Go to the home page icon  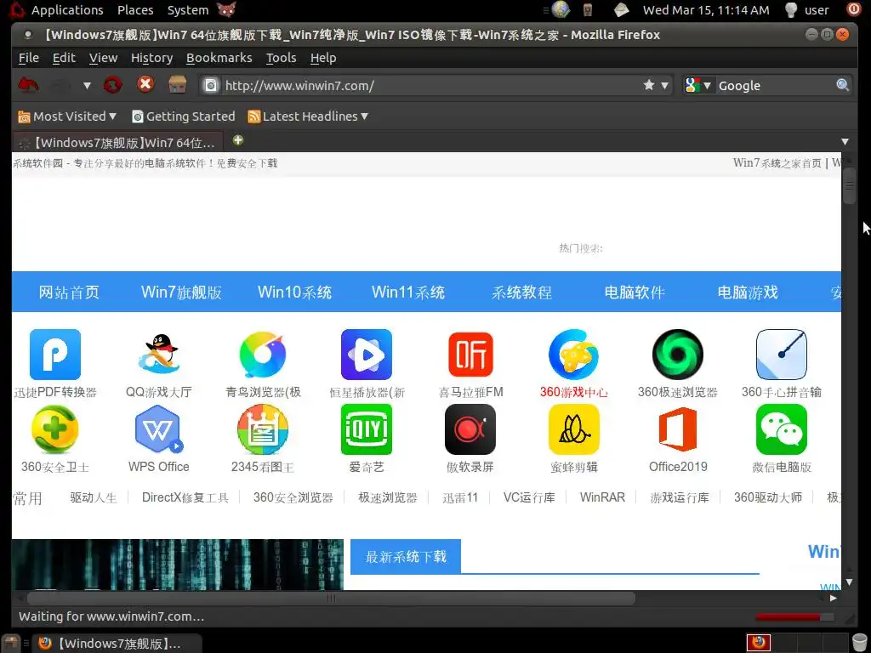click(178, 85)
